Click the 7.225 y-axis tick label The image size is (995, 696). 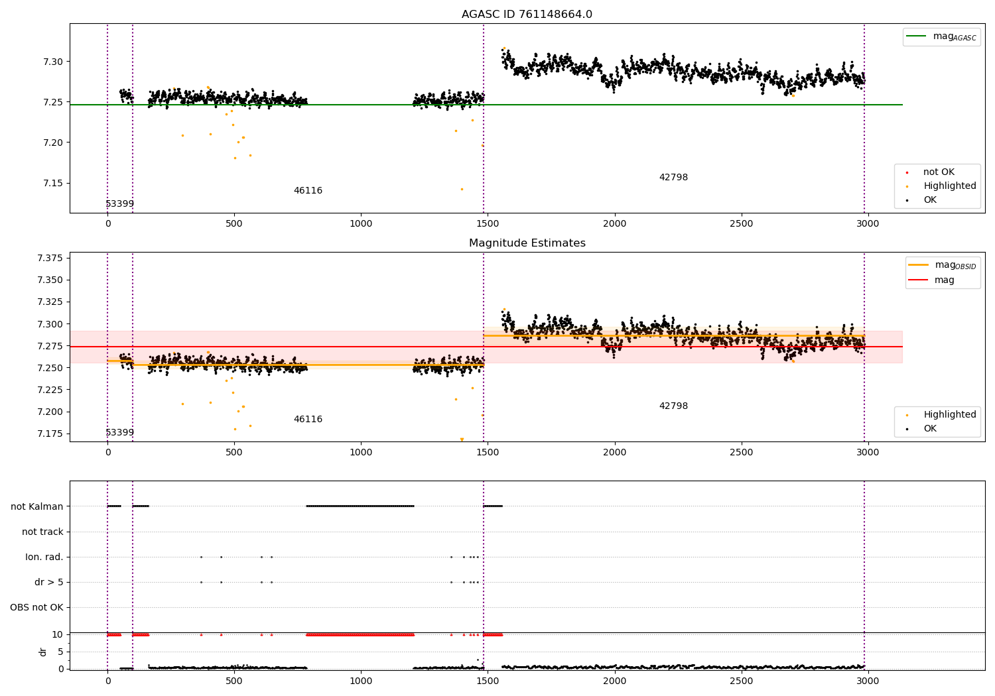click(50, 390)
